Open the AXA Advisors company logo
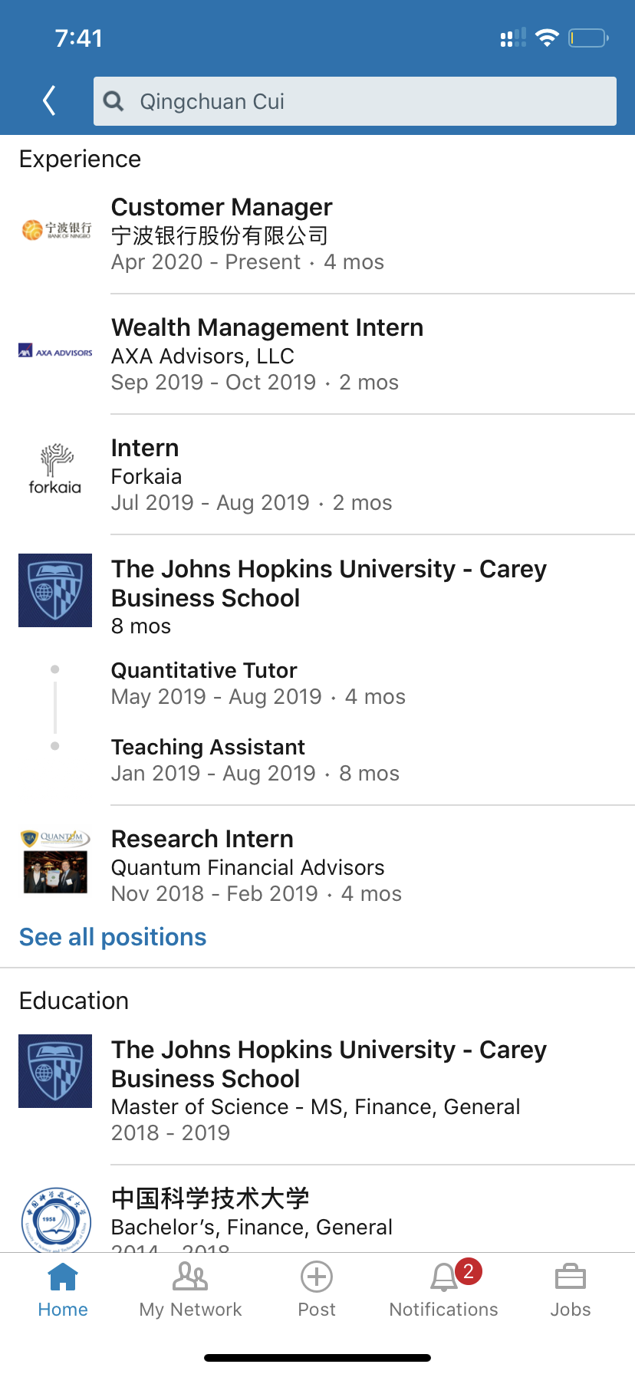Screen dimensions: 635x1374 coord(55,351)
